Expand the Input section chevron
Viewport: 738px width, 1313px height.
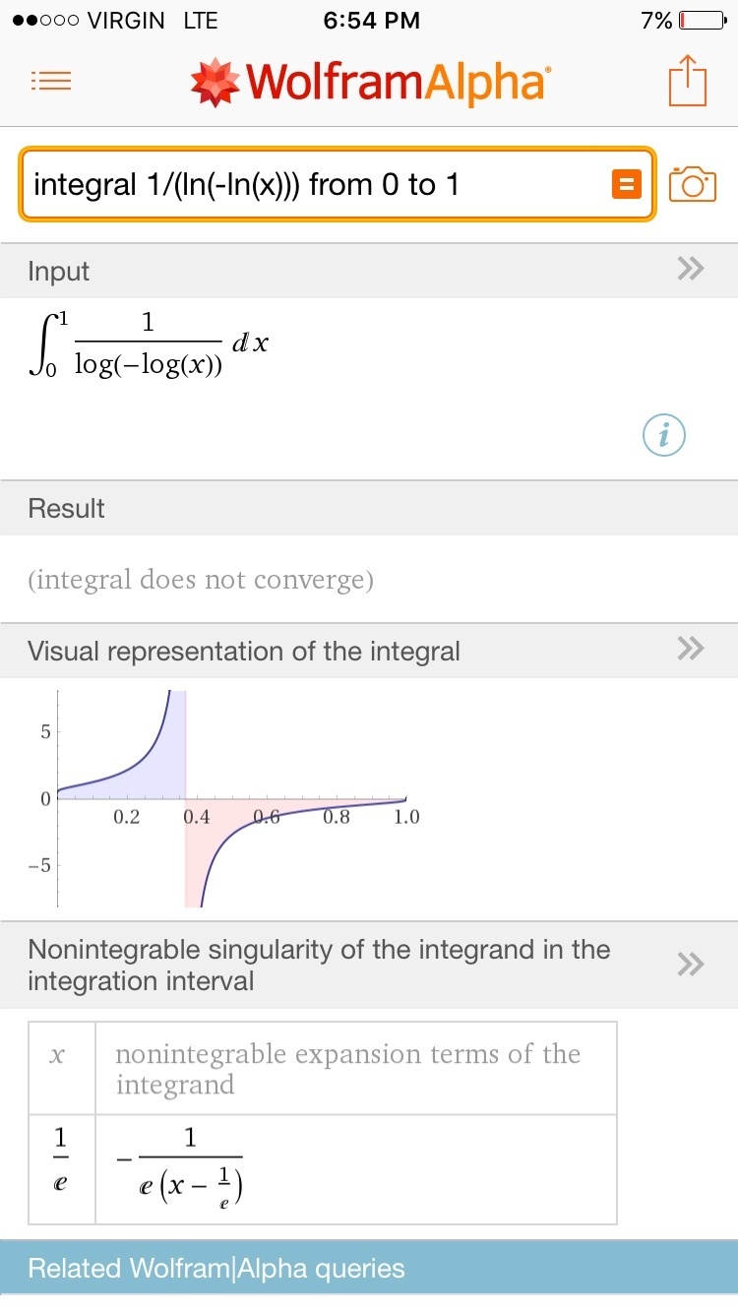click(x=691, y=270)
